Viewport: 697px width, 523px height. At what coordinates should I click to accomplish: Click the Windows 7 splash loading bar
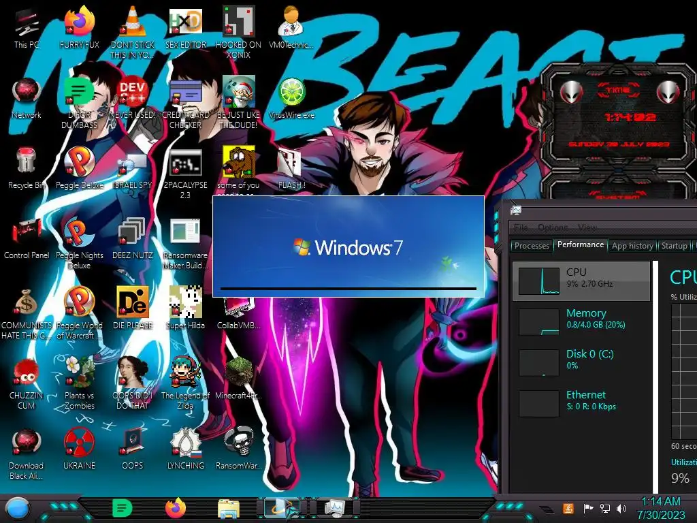pos(348,289)
